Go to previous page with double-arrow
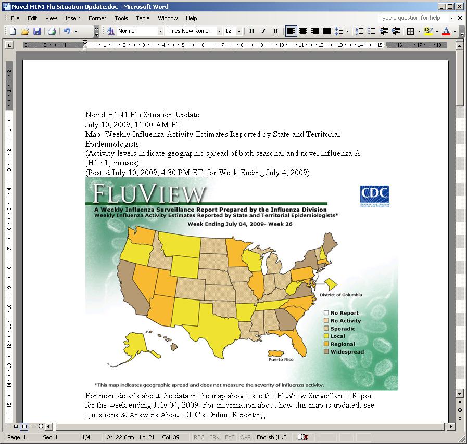The height and width of the screenshot is (444, 467). [460, 402]
